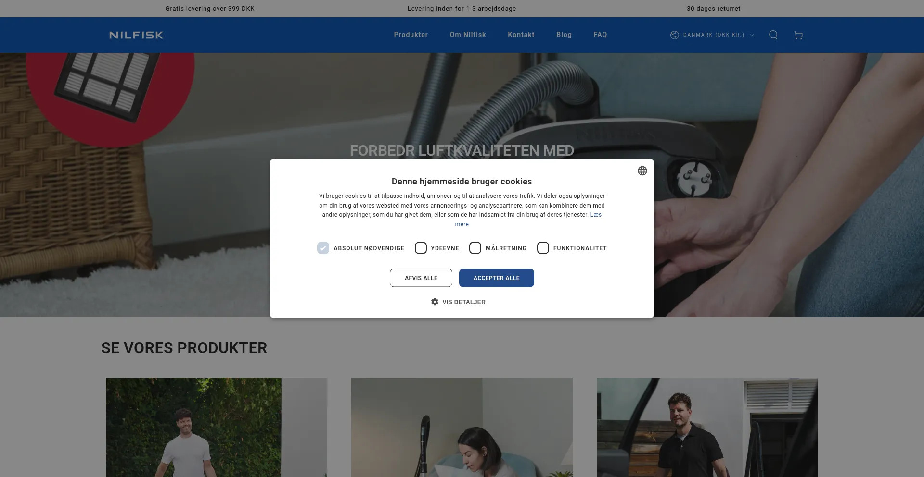Click the Nilfisk logo
This screenshot has width=924, height=477.
[136, 35]
